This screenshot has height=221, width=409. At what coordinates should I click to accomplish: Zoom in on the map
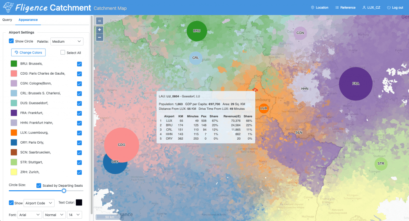click(x=99, y=30)
